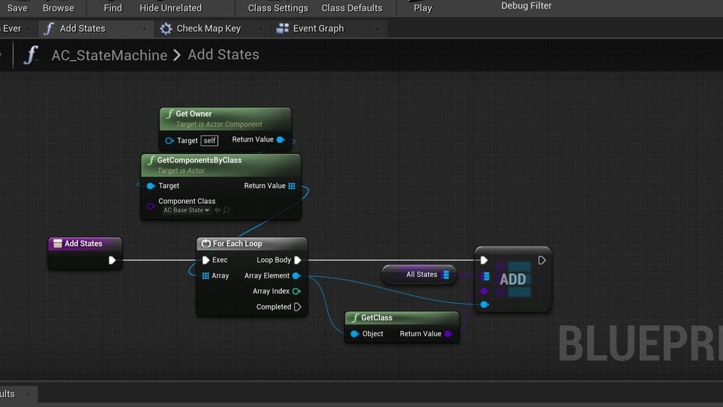Click the Get Owner Return Value pin
Screen dimensions: 723x407
(x=281, y=140)
